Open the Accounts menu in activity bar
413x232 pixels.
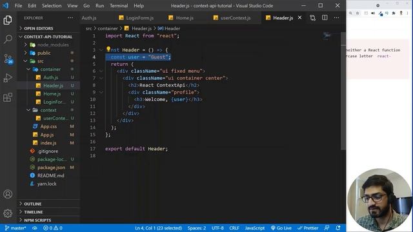coord(8,194)
